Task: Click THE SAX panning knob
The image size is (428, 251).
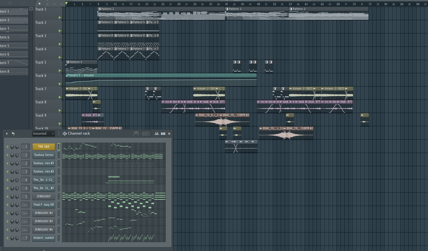Action: 12,147
